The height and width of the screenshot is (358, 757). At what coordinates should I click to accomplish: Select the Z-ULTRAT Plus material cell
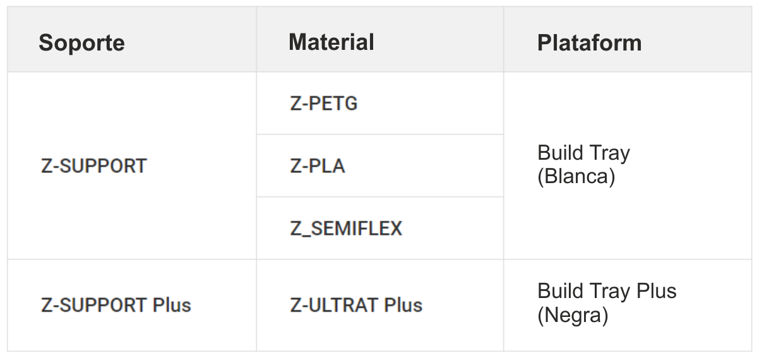380,306
